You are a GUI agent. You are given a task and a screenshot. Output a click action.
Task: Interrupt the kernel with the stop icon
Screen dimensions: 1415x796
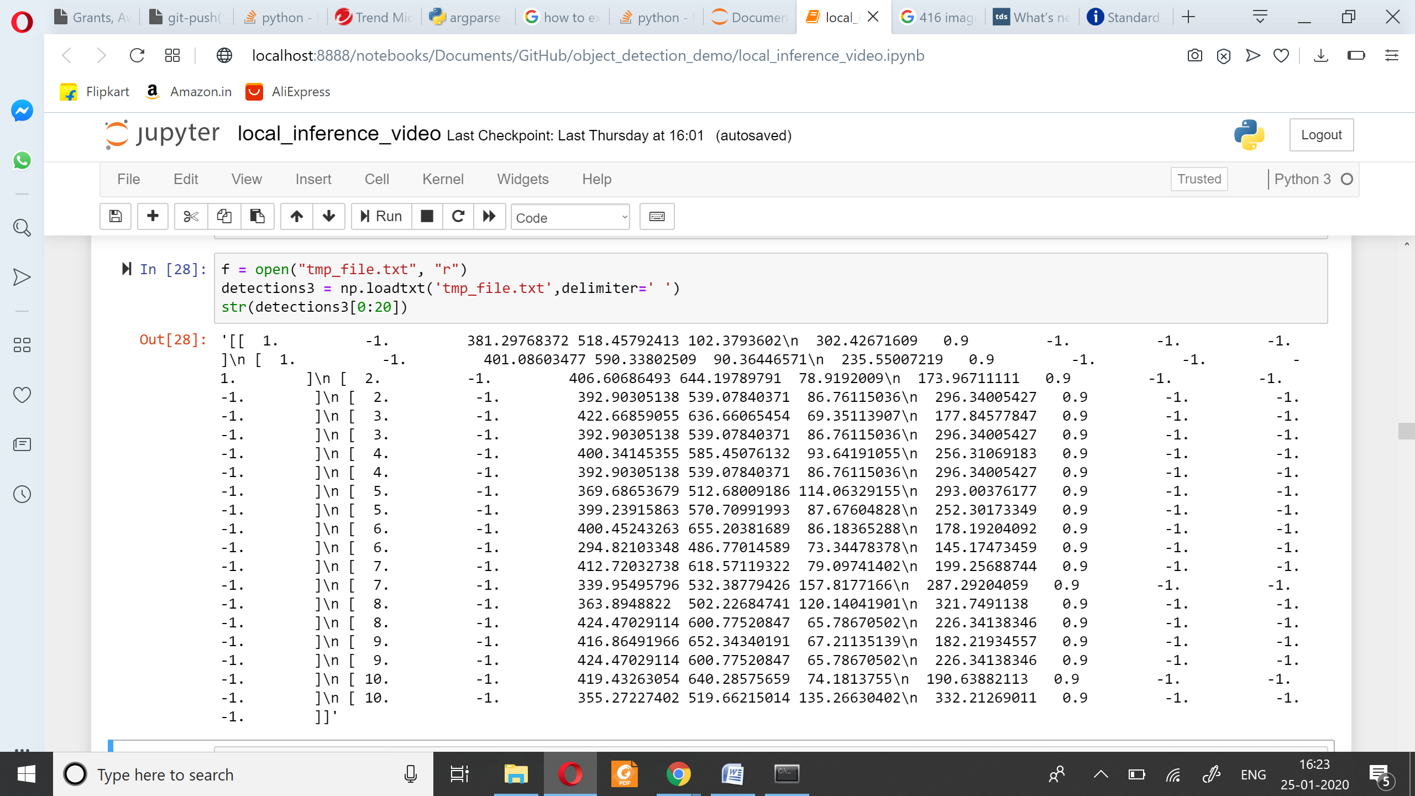(x=427, y=216)
